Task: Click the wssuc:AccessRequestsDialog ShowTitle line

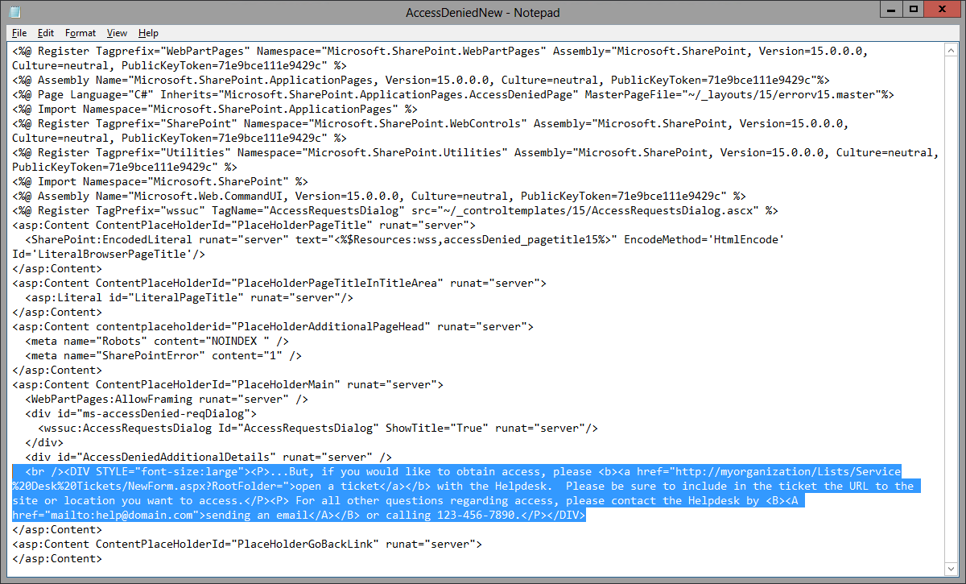Action: (318, 428)
